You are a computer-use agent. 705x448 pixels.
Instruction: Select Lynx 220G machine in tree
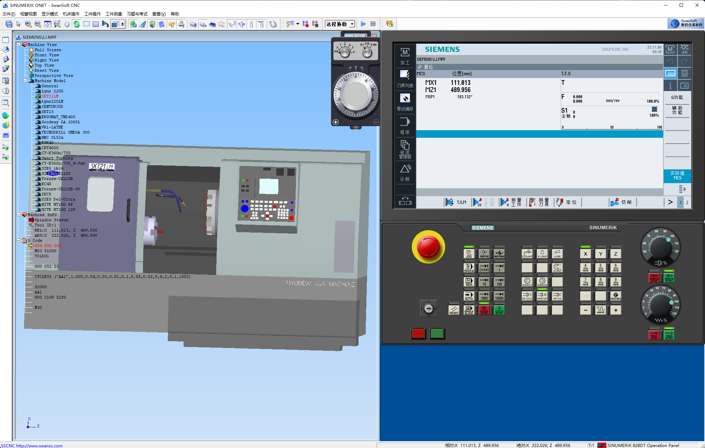(x=52, y=91)
